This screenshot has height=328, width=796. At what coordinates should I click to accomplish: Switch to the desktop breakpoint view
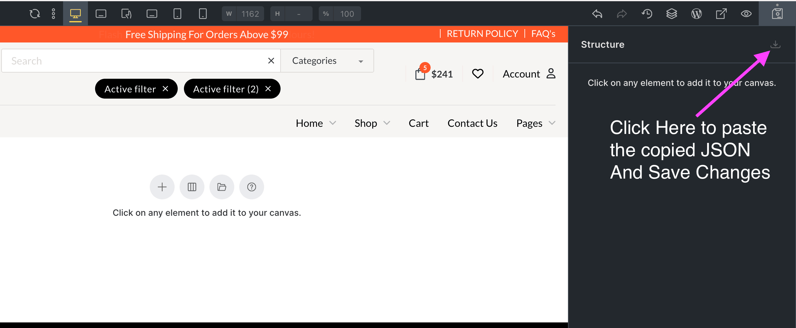[75, 14]
